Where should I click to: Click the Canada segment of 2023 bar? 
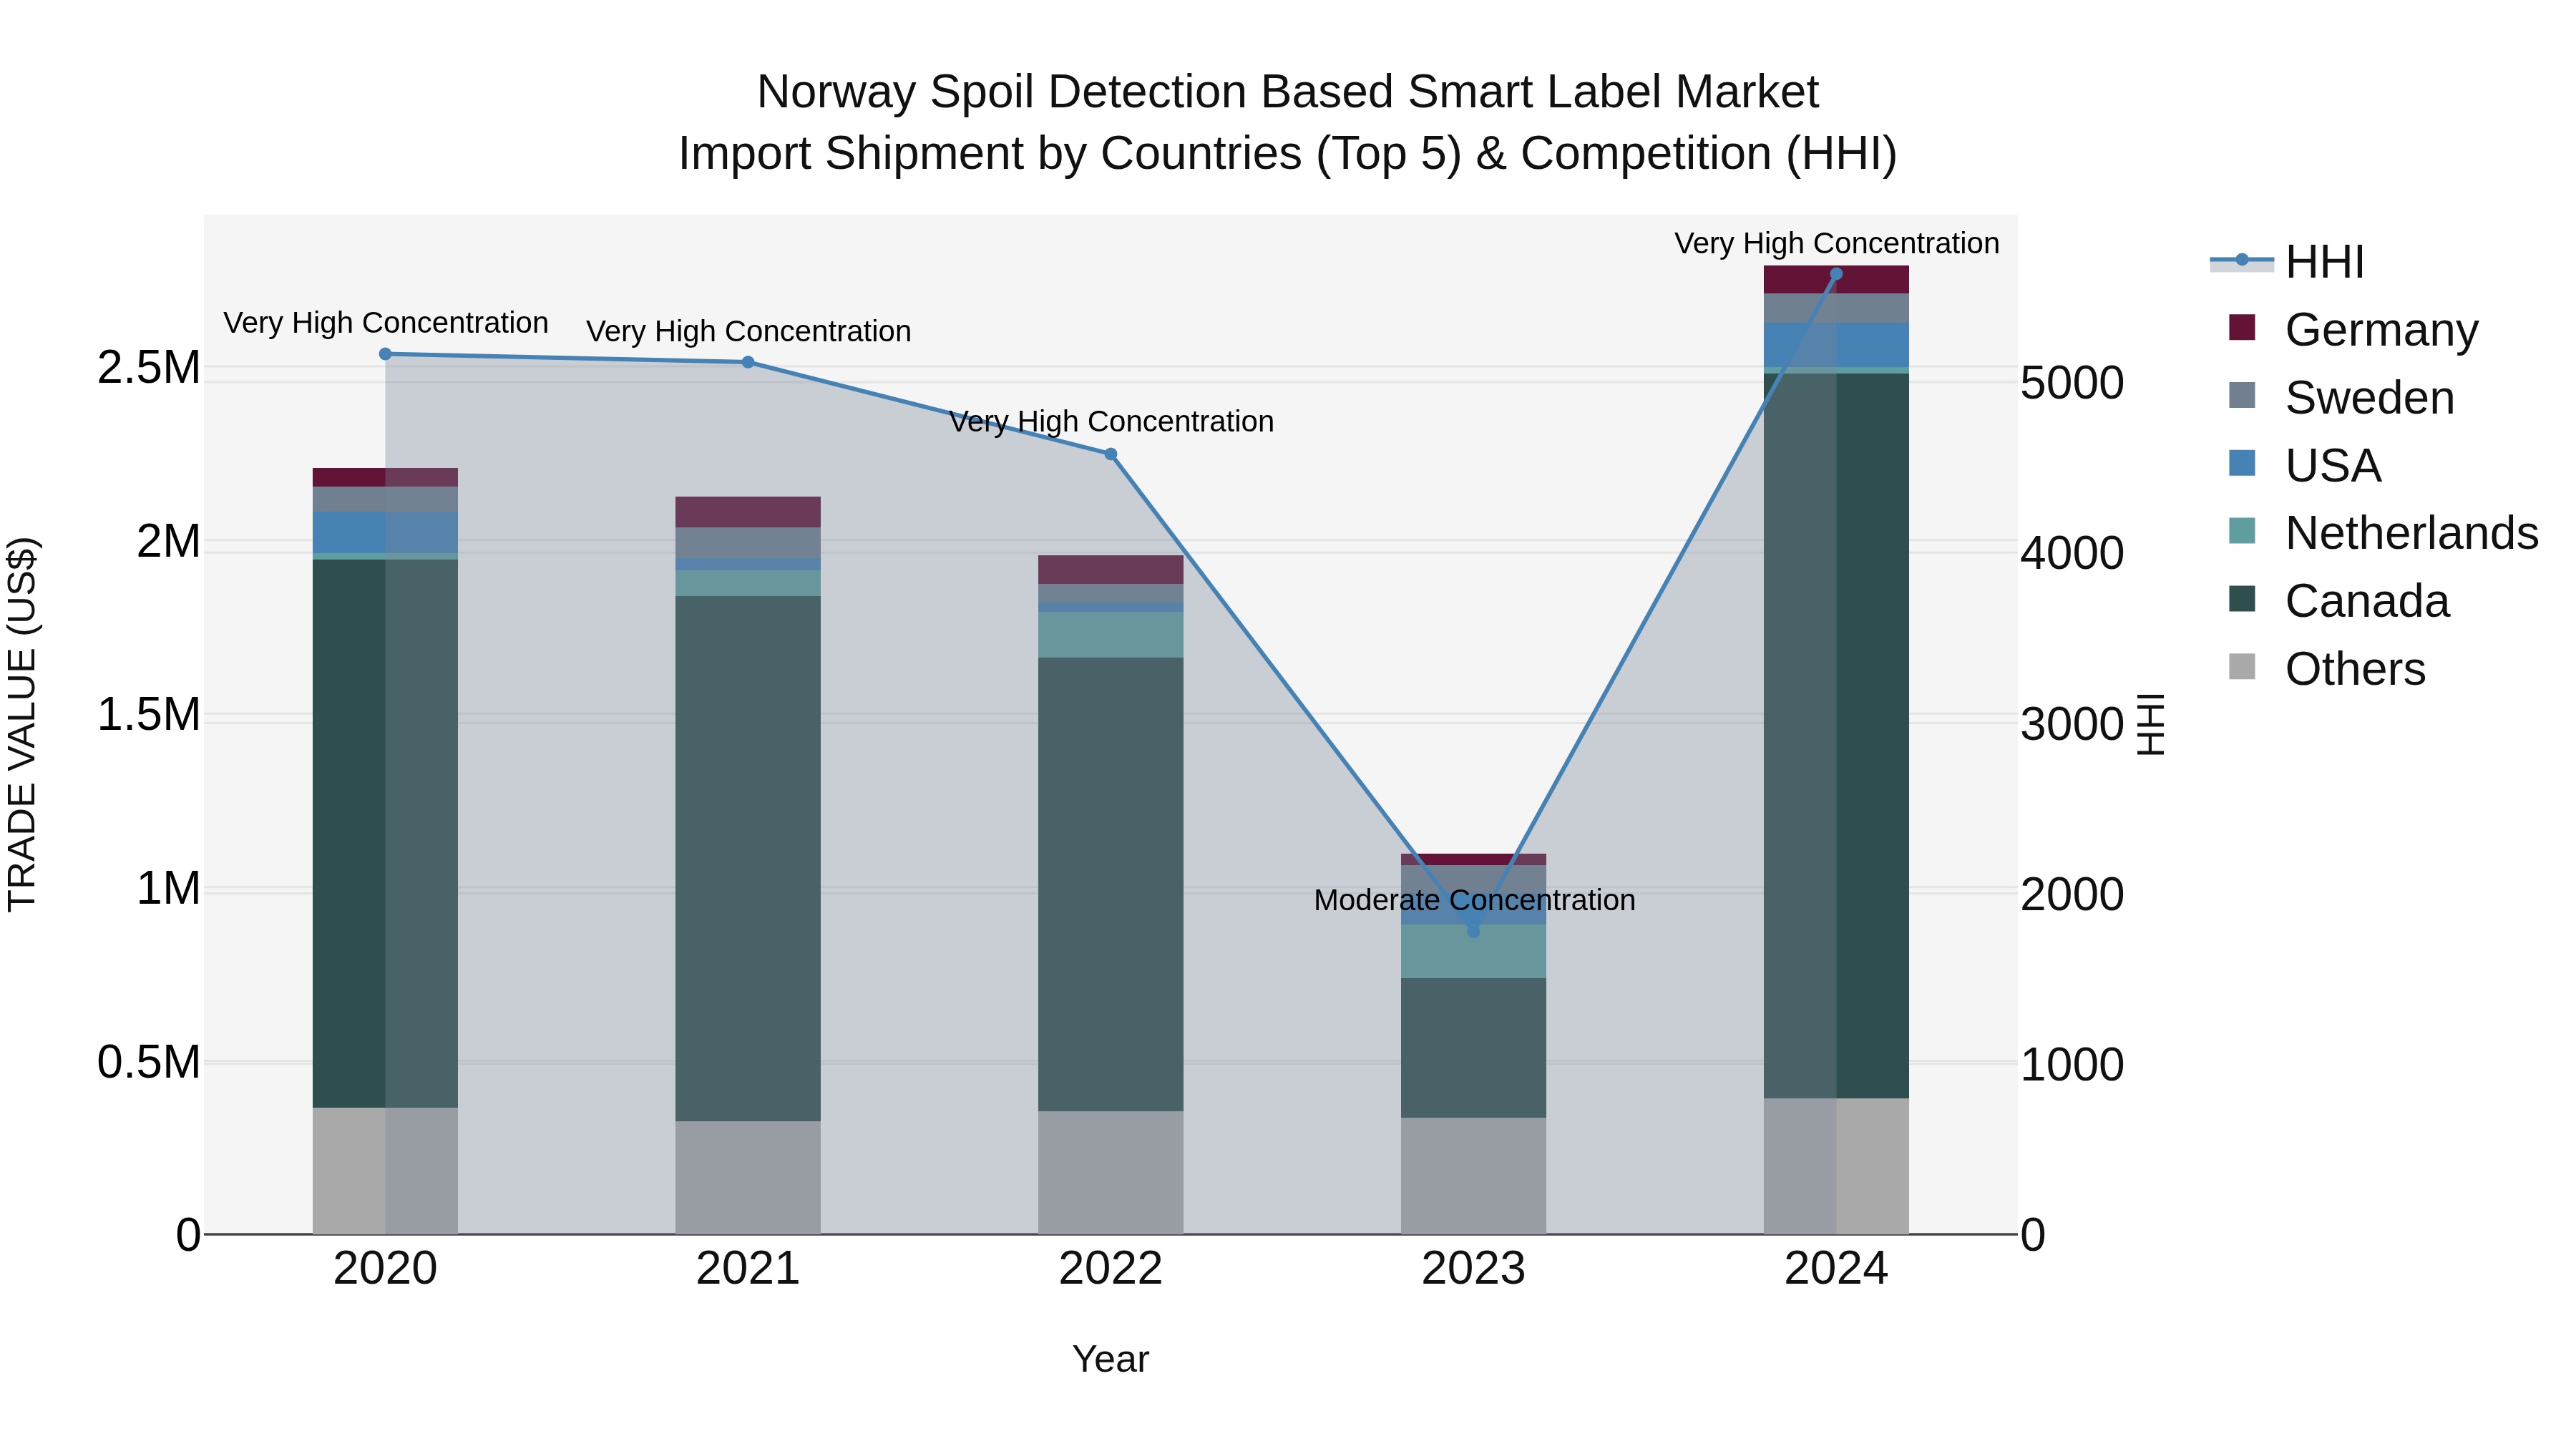tap(1473, 1048)
